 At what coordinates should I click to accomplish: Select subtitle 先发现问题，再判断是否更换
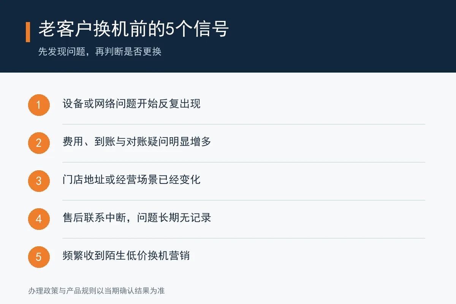100,52
